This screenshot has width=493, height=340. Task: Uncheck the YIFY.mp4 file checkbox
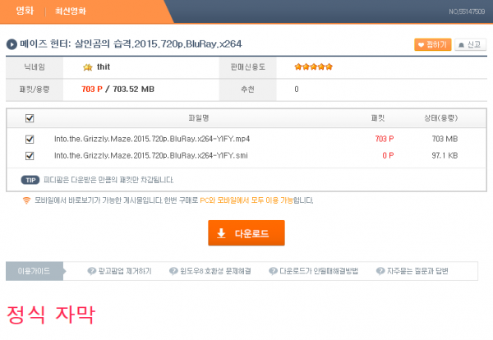[x=30, y=139]
